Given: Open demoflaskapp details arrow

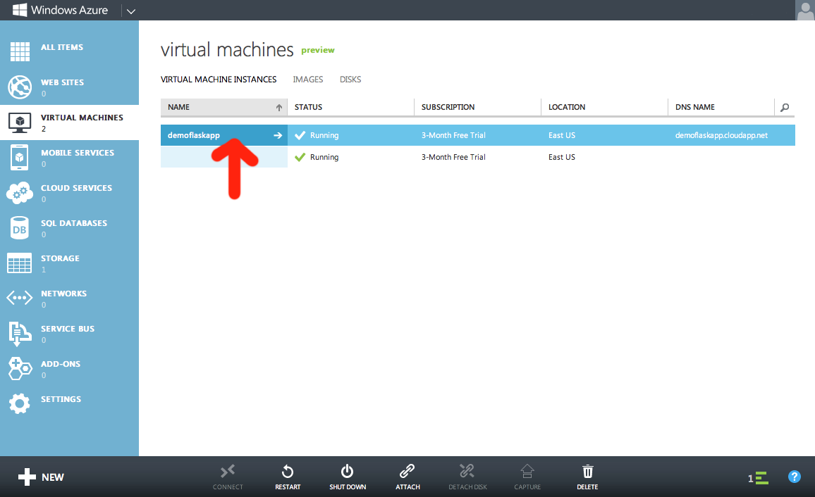Looking at the screenshot, I should [278, 135].
